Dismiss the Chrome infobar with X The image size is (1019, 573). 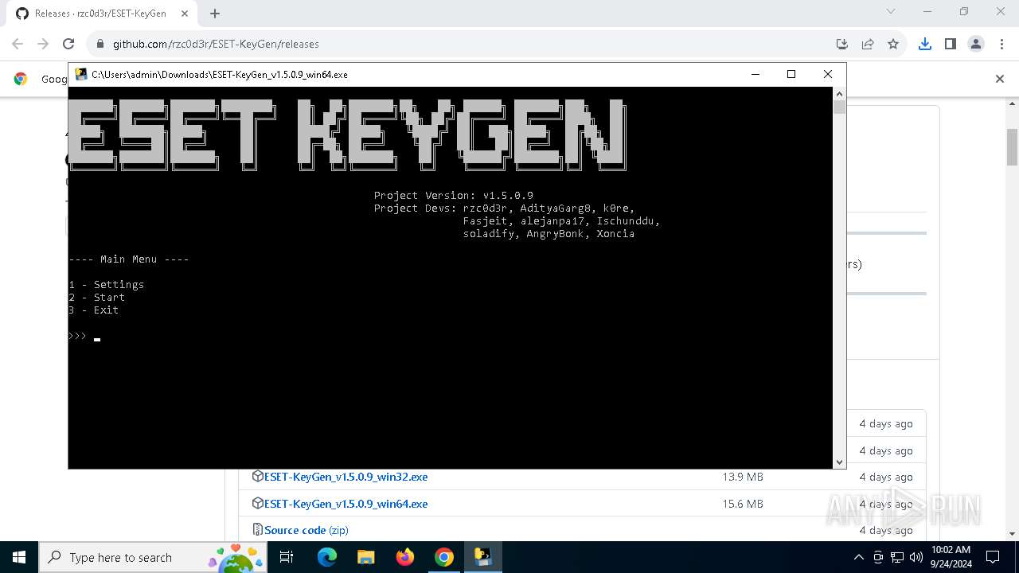pyautogui.click(x=1000, y=79)
